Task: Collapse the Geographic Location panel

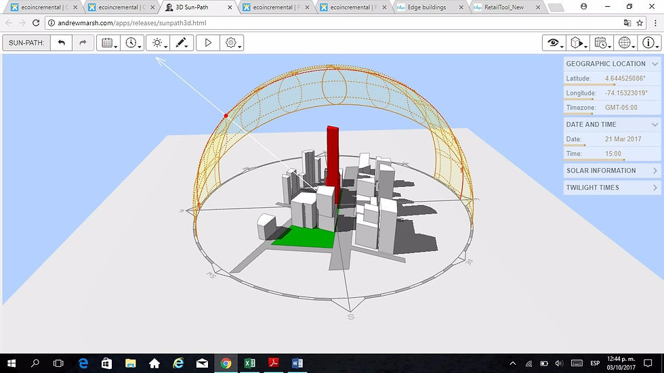Action: point(655,64)
